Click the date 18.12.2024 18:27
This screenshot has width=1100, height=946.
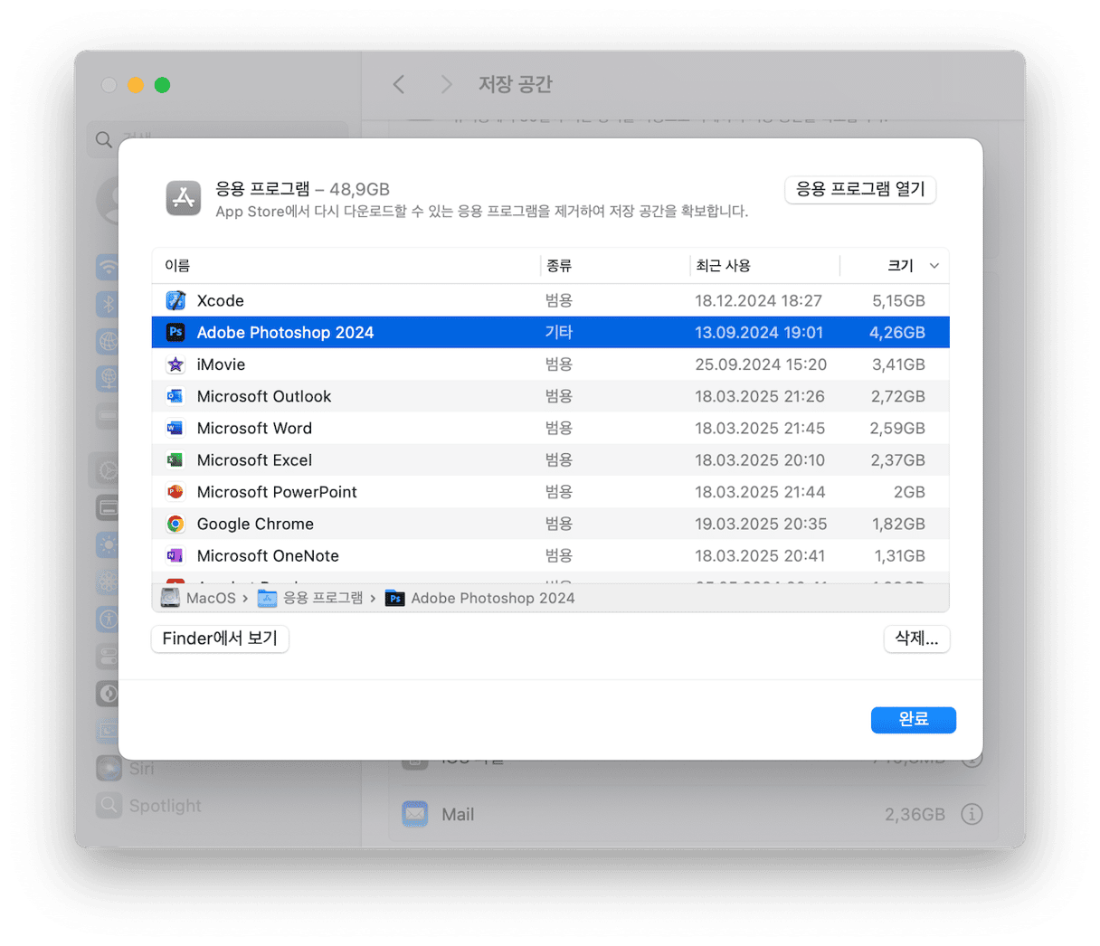pyautogui.click(x=758, y=300)
